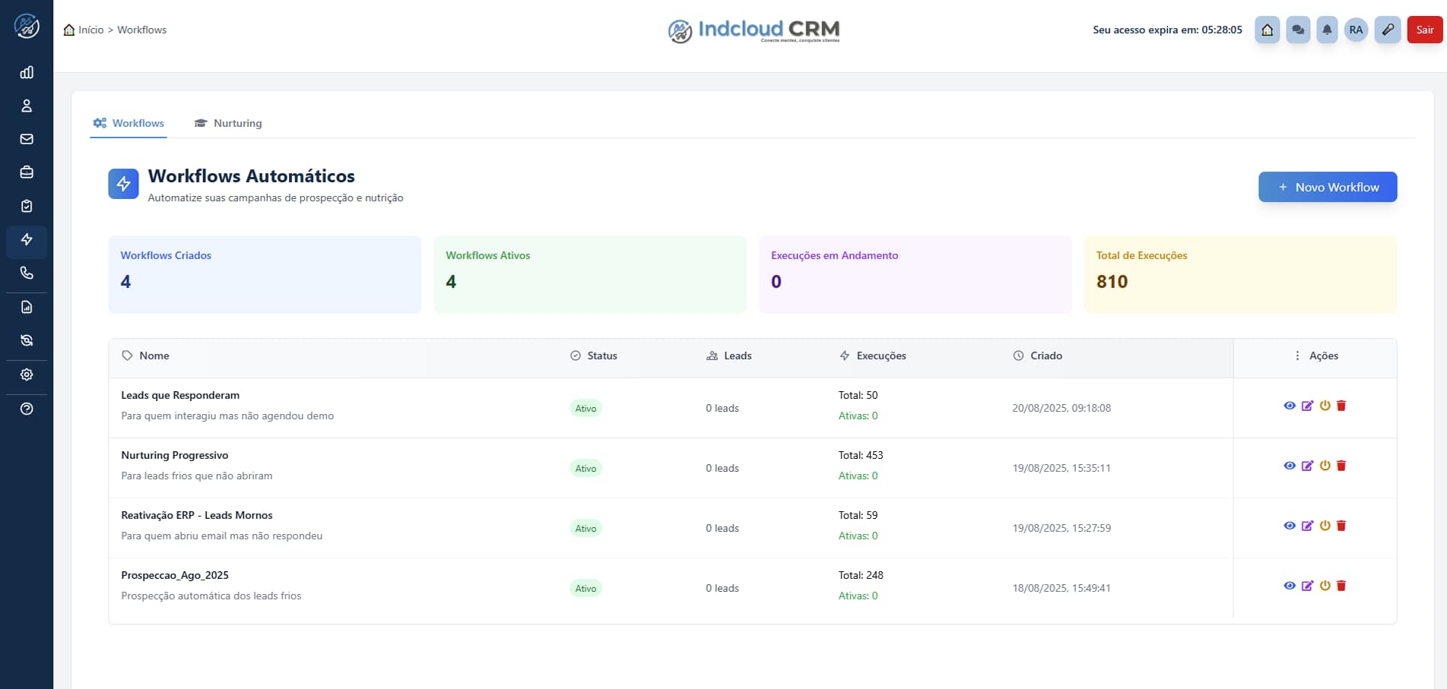The height and width of the screenshot is (689, 1447).
Task: Edit the Reativação ERP workflow
Action: [1308, 525]
